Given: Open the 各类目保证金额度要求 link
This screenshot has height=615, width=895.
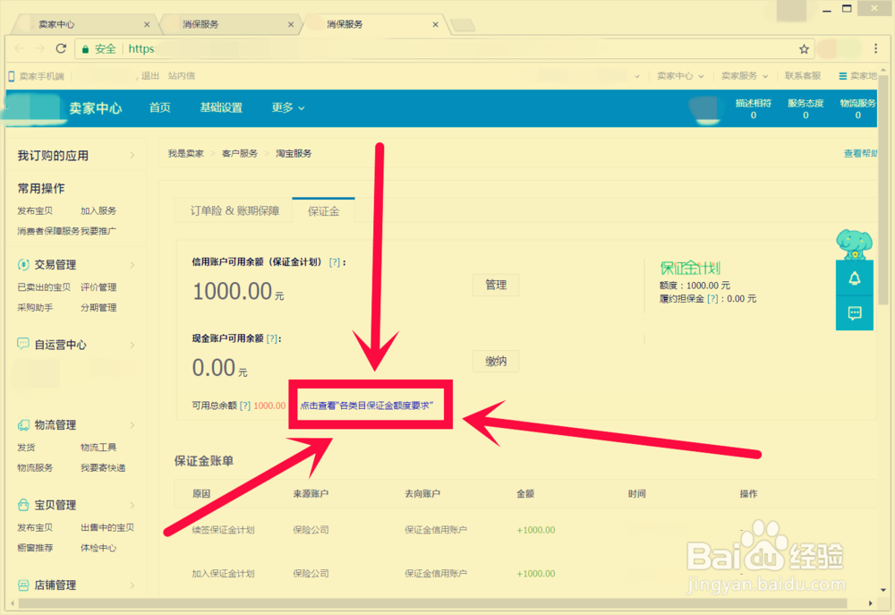Looking at the screenshot, I should tap(370, 405).
